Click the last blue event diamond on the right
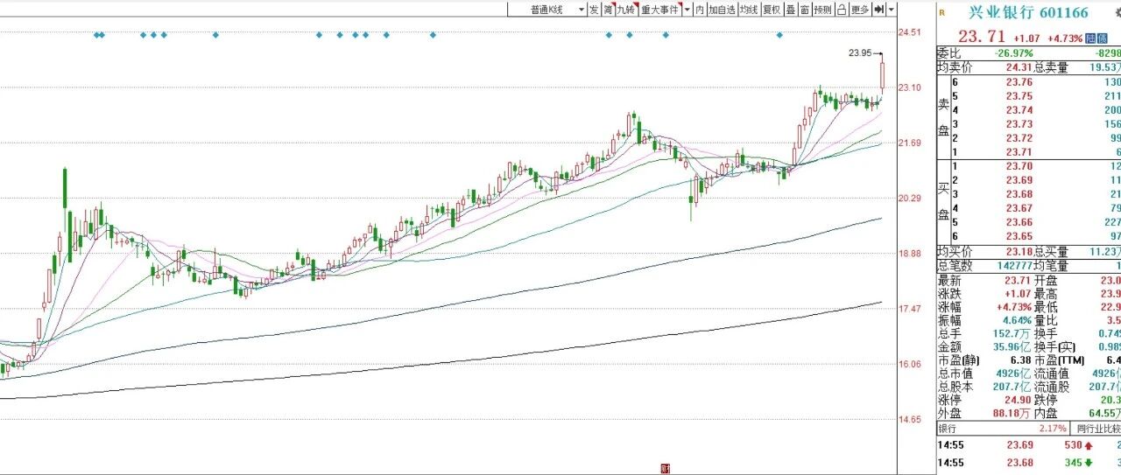Viewport: 1121px width, 475px height. (779, 35)
